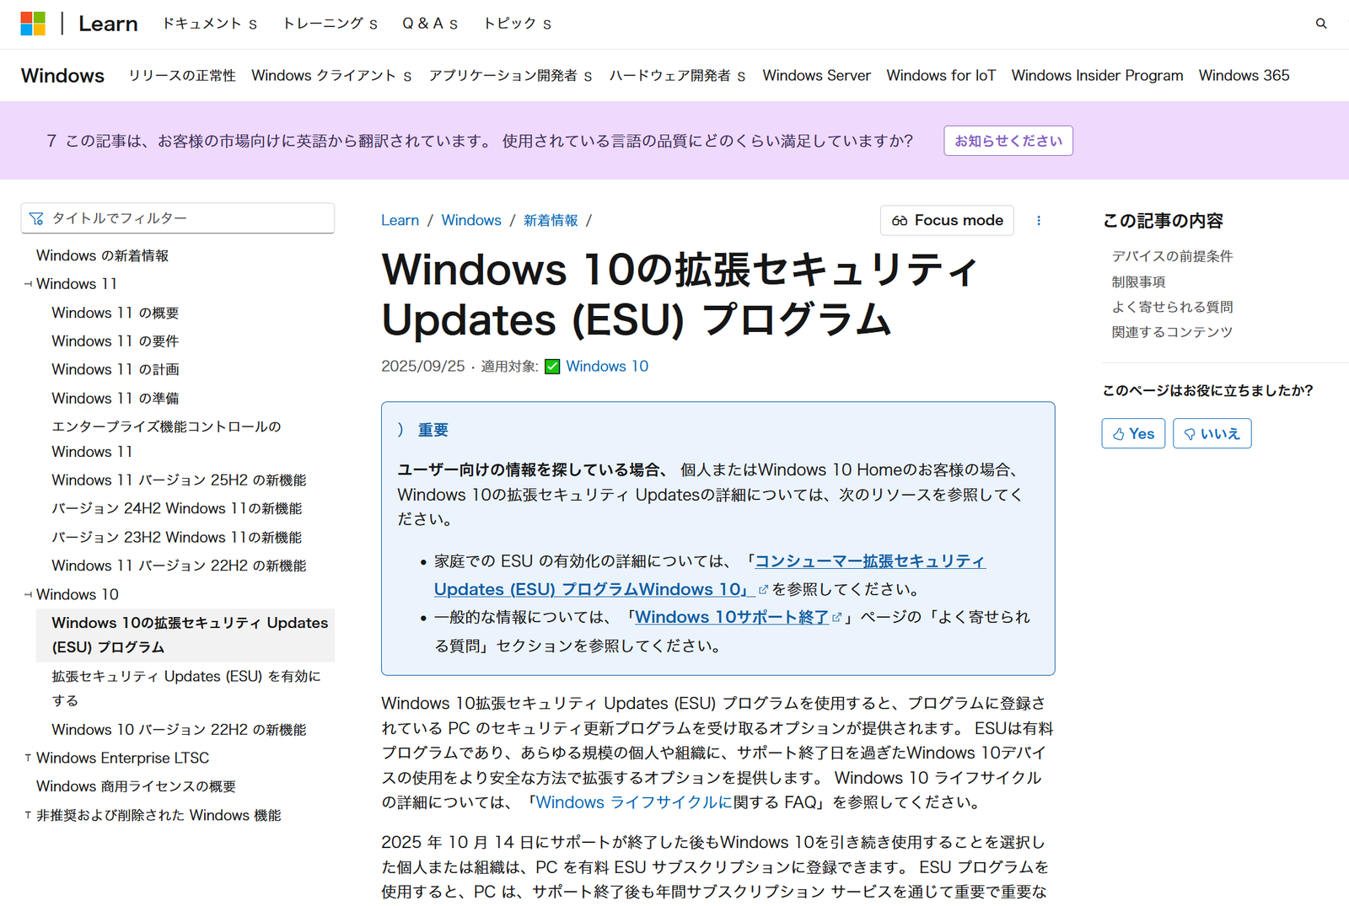Viewport: 1349px width, 906px height.
Task: Open the 新着情報 breadcrumb link
Action: click(x=551, y=221)
